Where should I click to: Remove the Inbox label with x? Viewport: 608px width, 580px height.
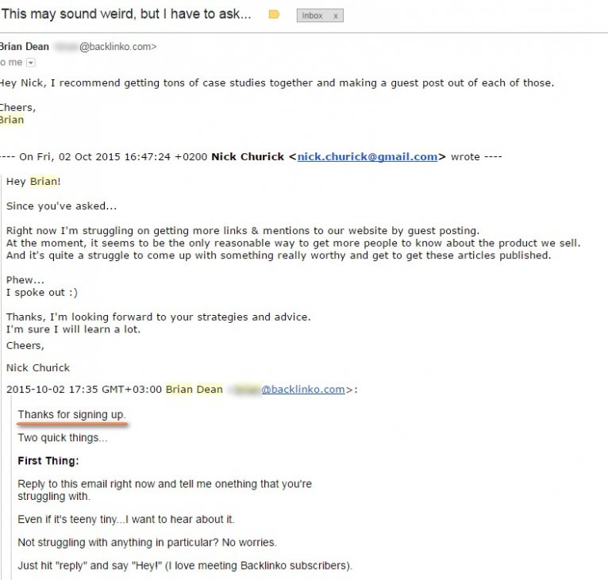coord(335,15)
